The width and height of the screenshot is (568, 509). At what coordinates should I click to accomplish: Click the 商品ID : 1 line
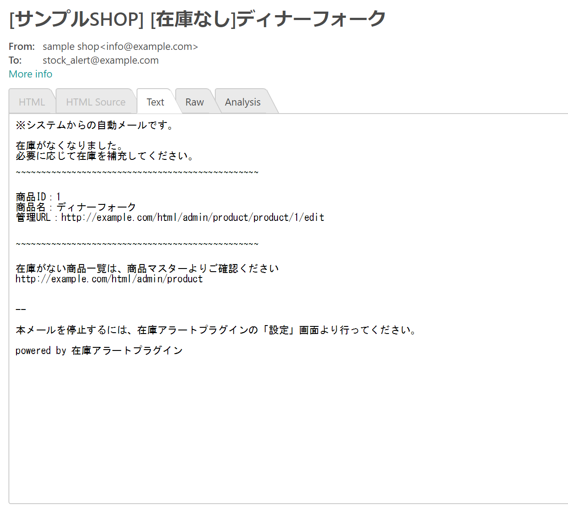pyautogui.click(x=38, y=196)
